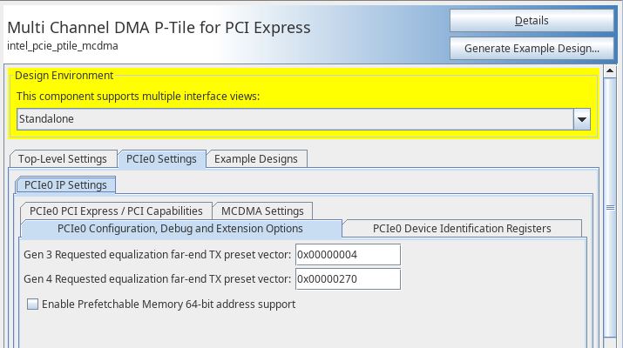The image size is (623, 348).
Task: Click the Multi Channel DMA P-Tile title
Action: click(159, 27)
